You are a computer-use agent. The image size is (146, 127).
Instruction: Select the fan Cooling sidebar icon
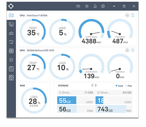(11, 51)
